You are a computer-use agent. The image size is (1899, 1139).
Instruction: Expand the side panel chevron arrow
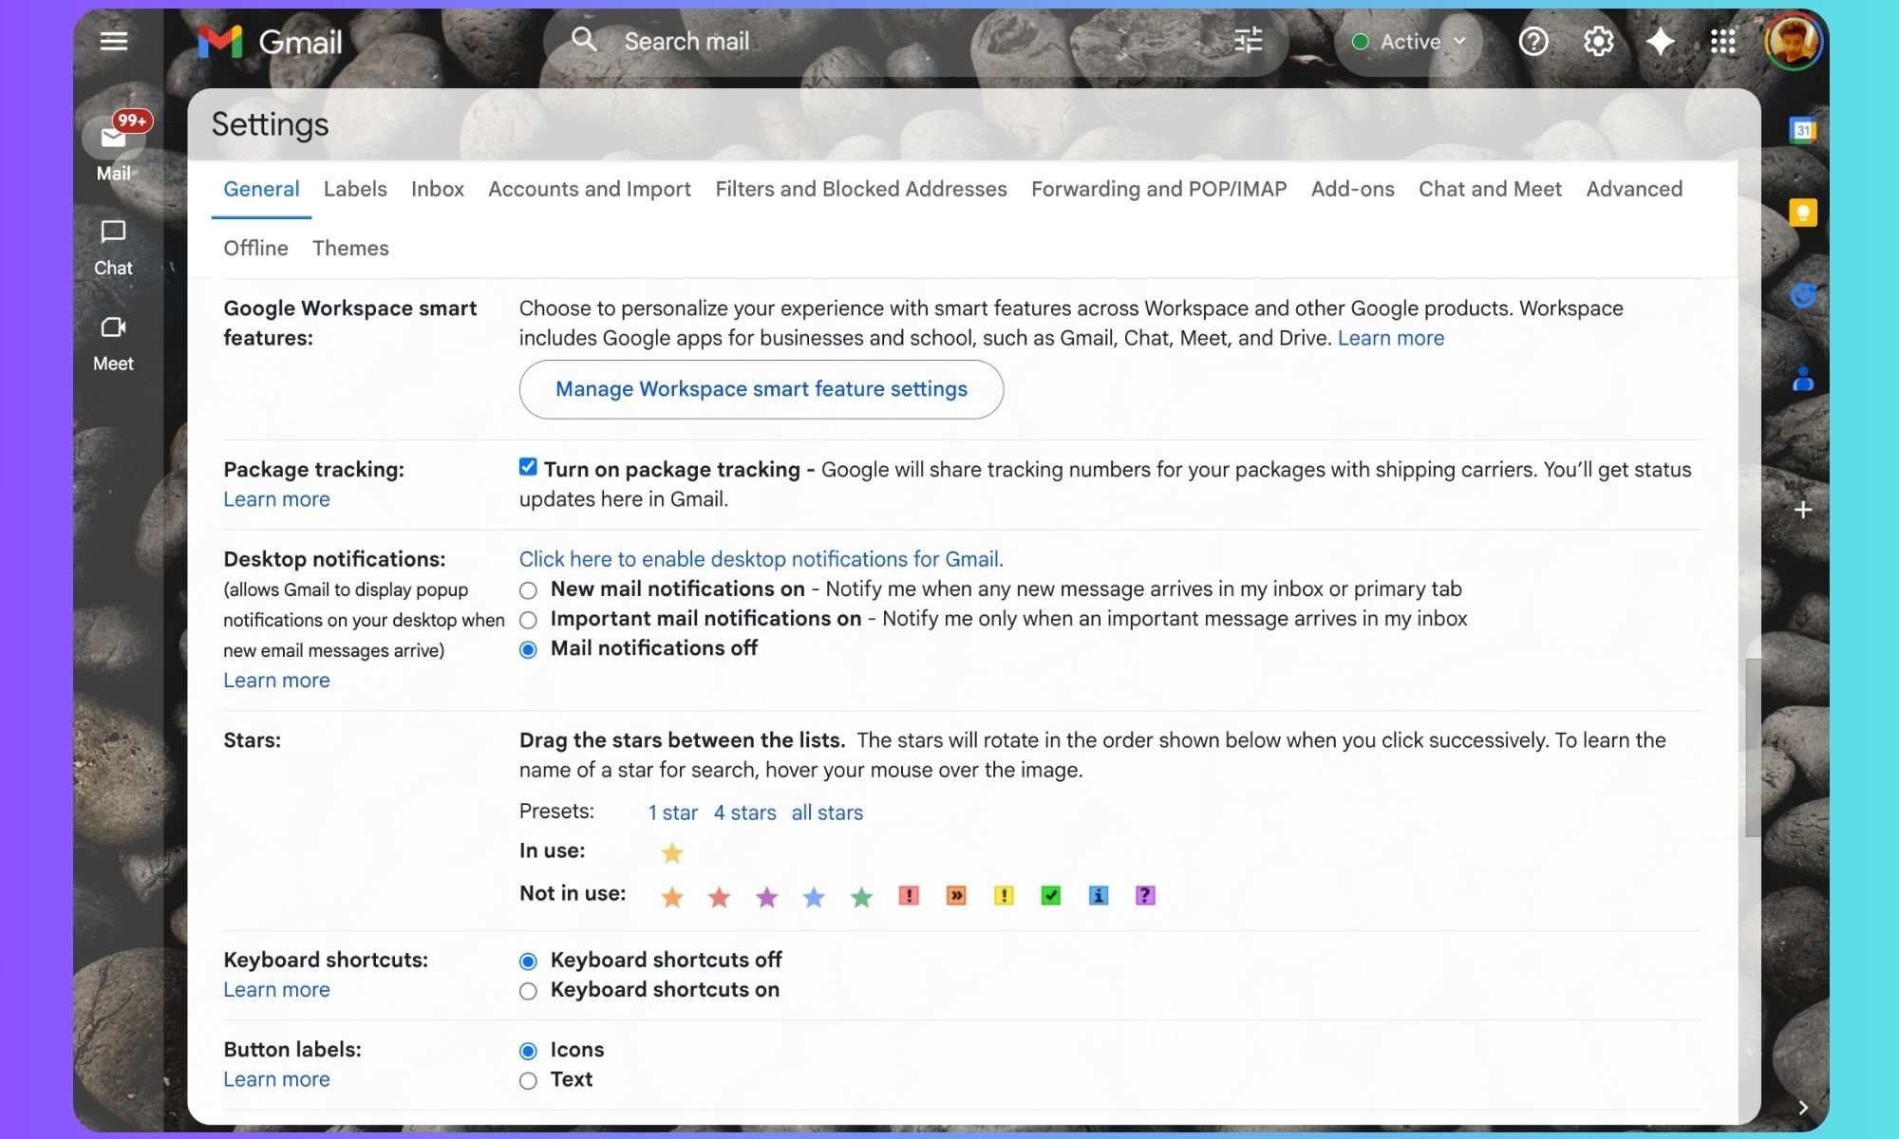click(x=1803, y=1107)
